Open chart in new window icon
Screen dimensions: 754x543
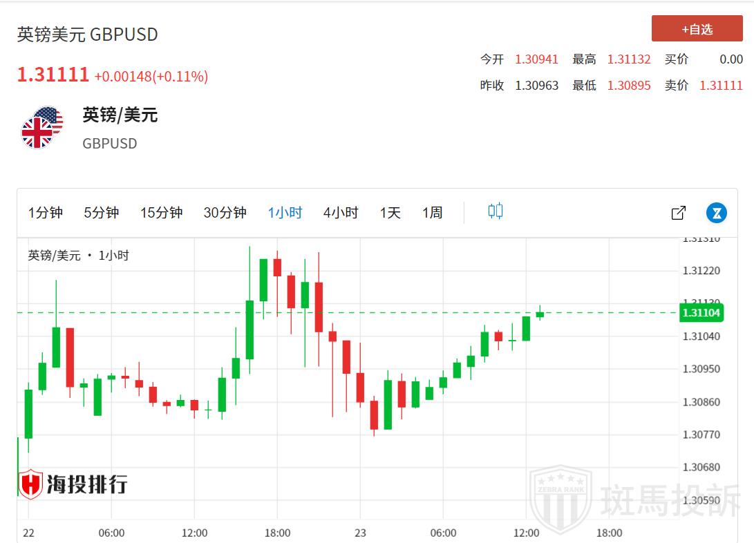click(x=679, y=213)
